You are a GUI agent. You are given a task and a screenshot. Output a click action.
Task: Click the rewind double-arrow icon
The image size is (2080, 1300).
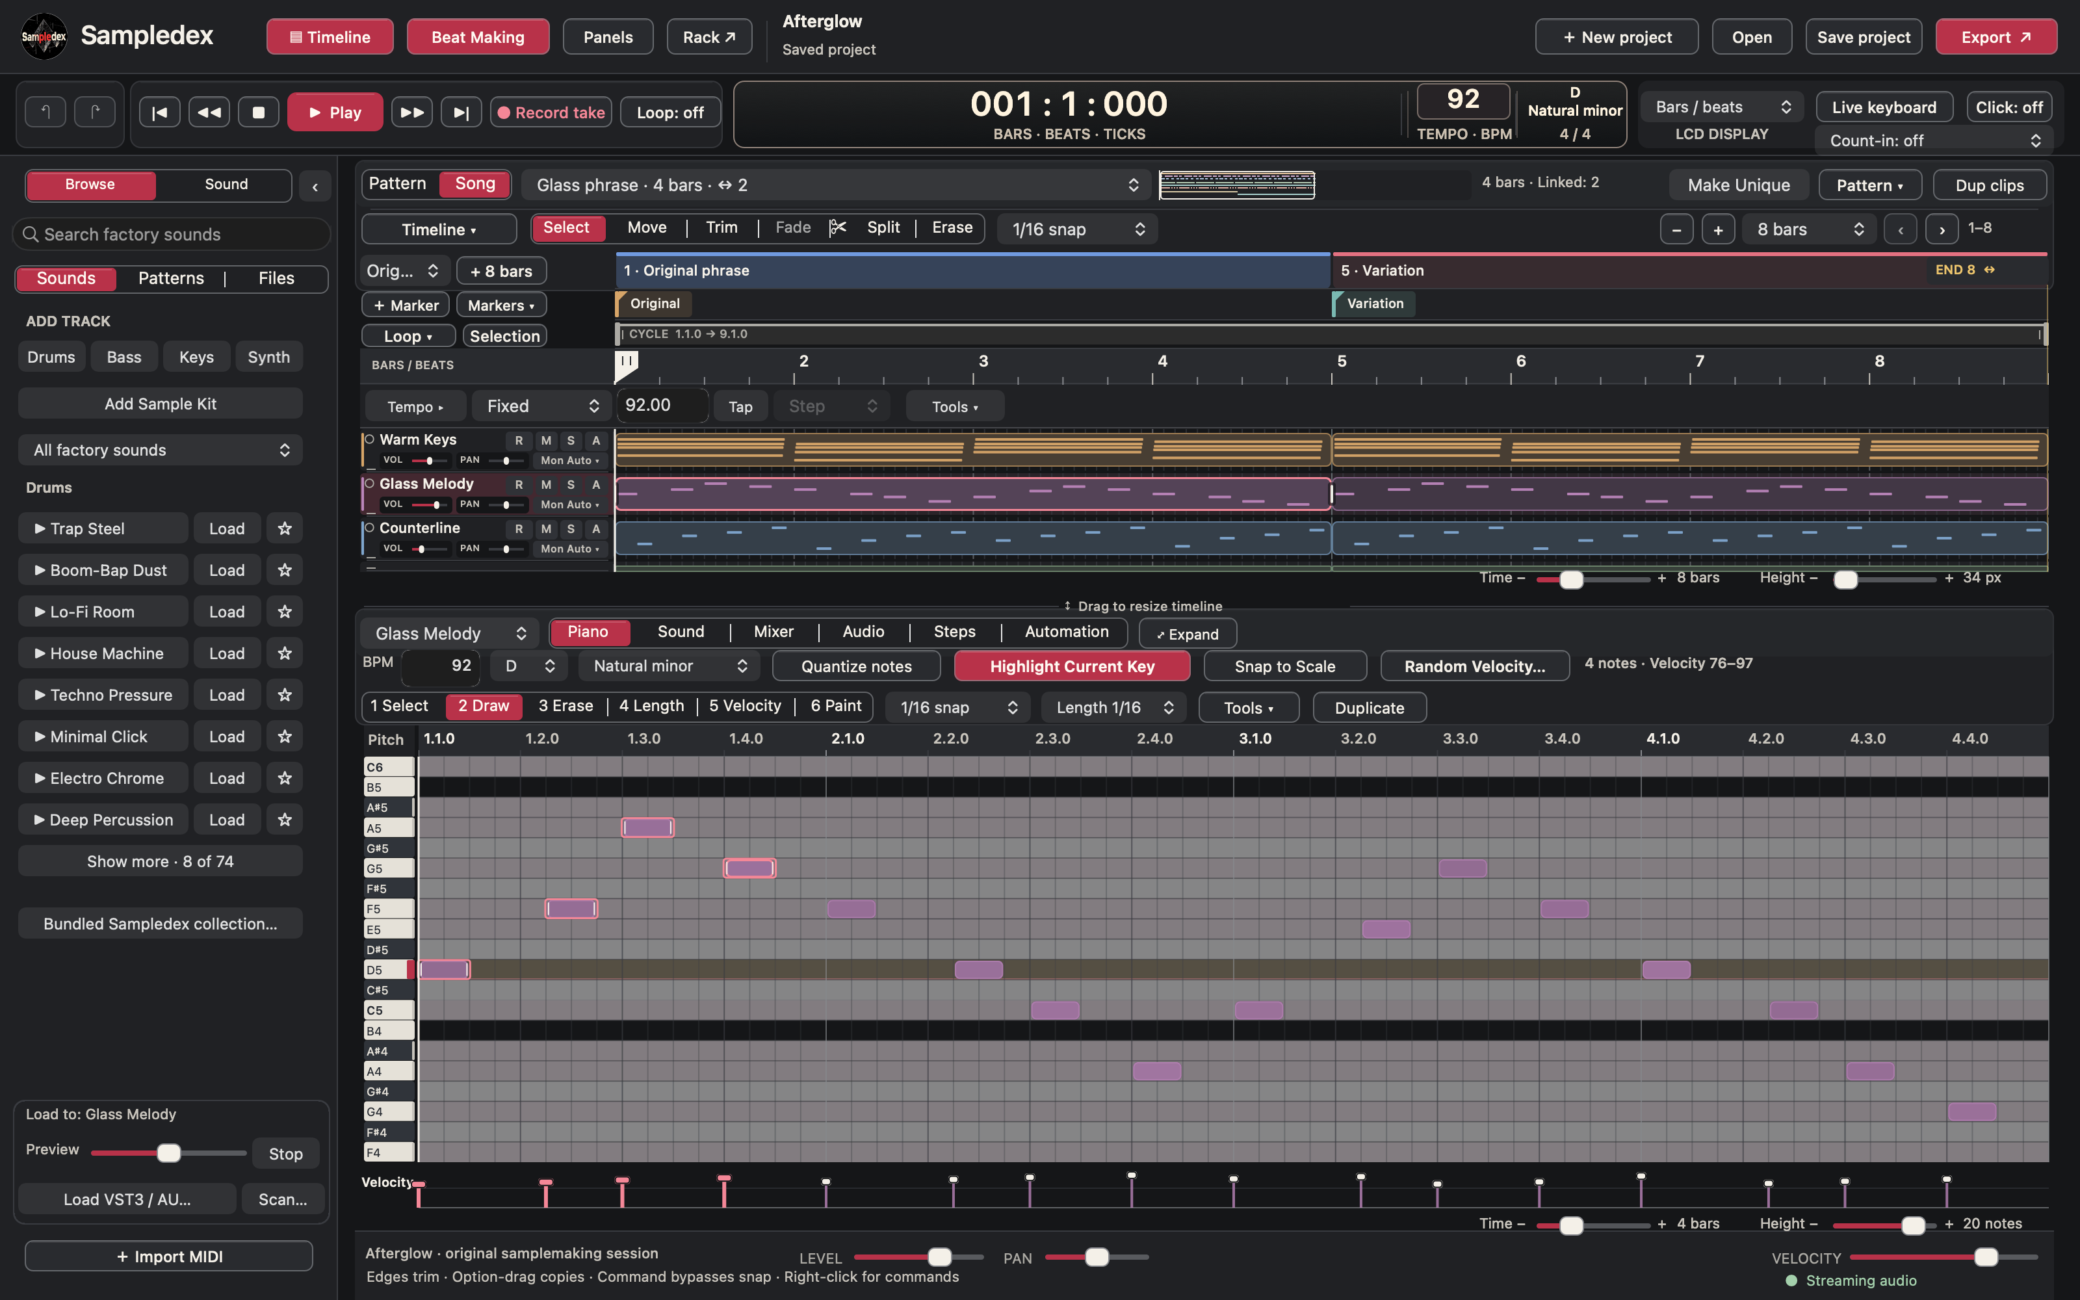click(209, 112)
